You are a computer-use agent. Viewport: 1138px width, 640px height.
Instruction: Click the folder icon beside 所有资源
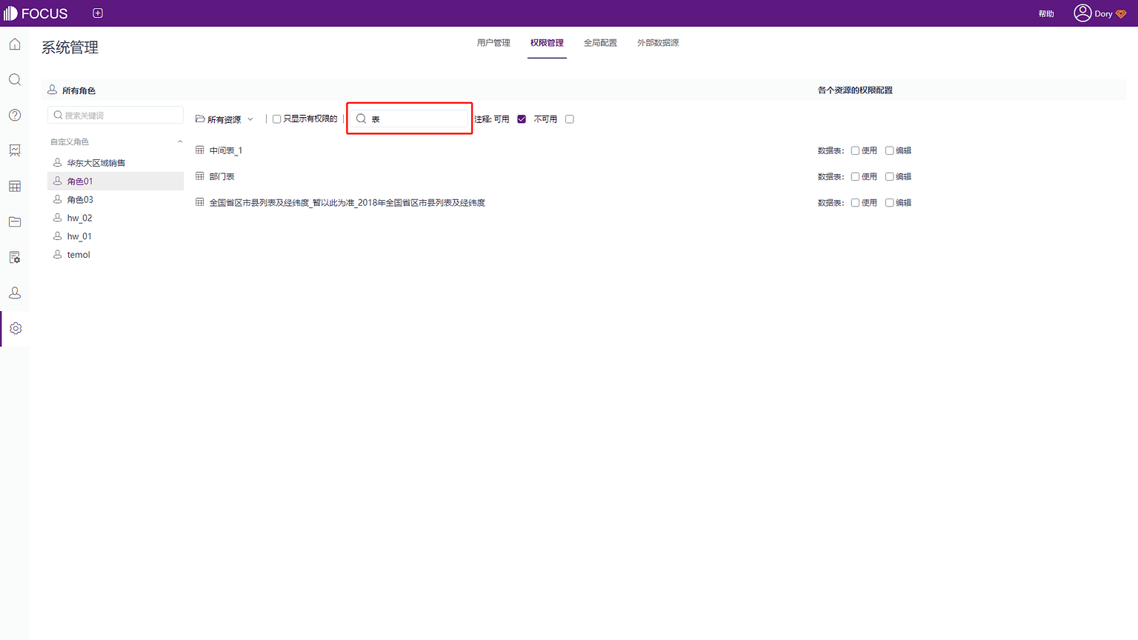[200, 119]
